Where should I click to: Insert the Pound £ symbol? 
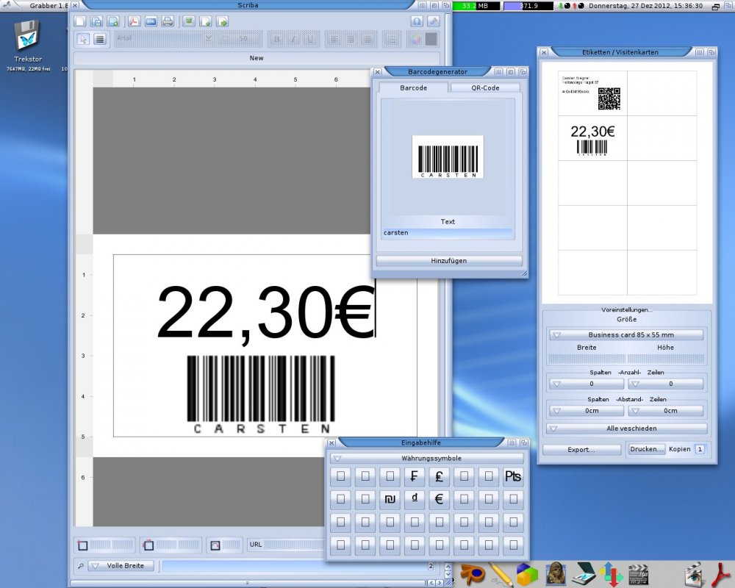440,476
